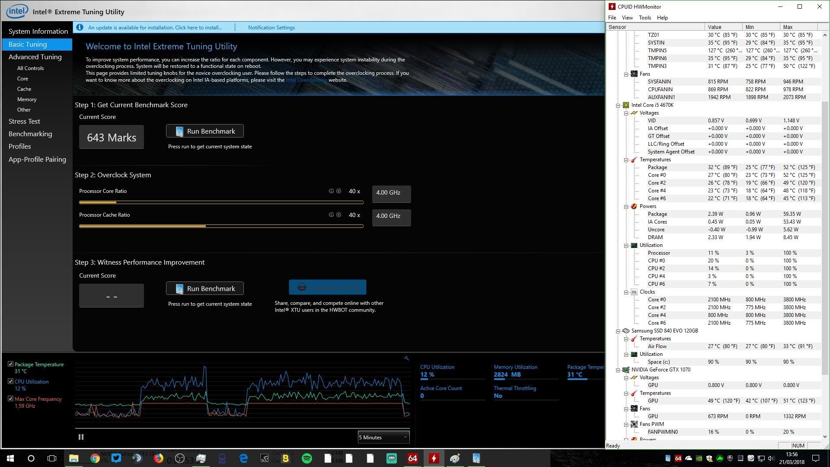Collapse the Intel Core i5 4670K tree node
The image size is (830, 467).
pyautogui.click(x=618, y=105)
